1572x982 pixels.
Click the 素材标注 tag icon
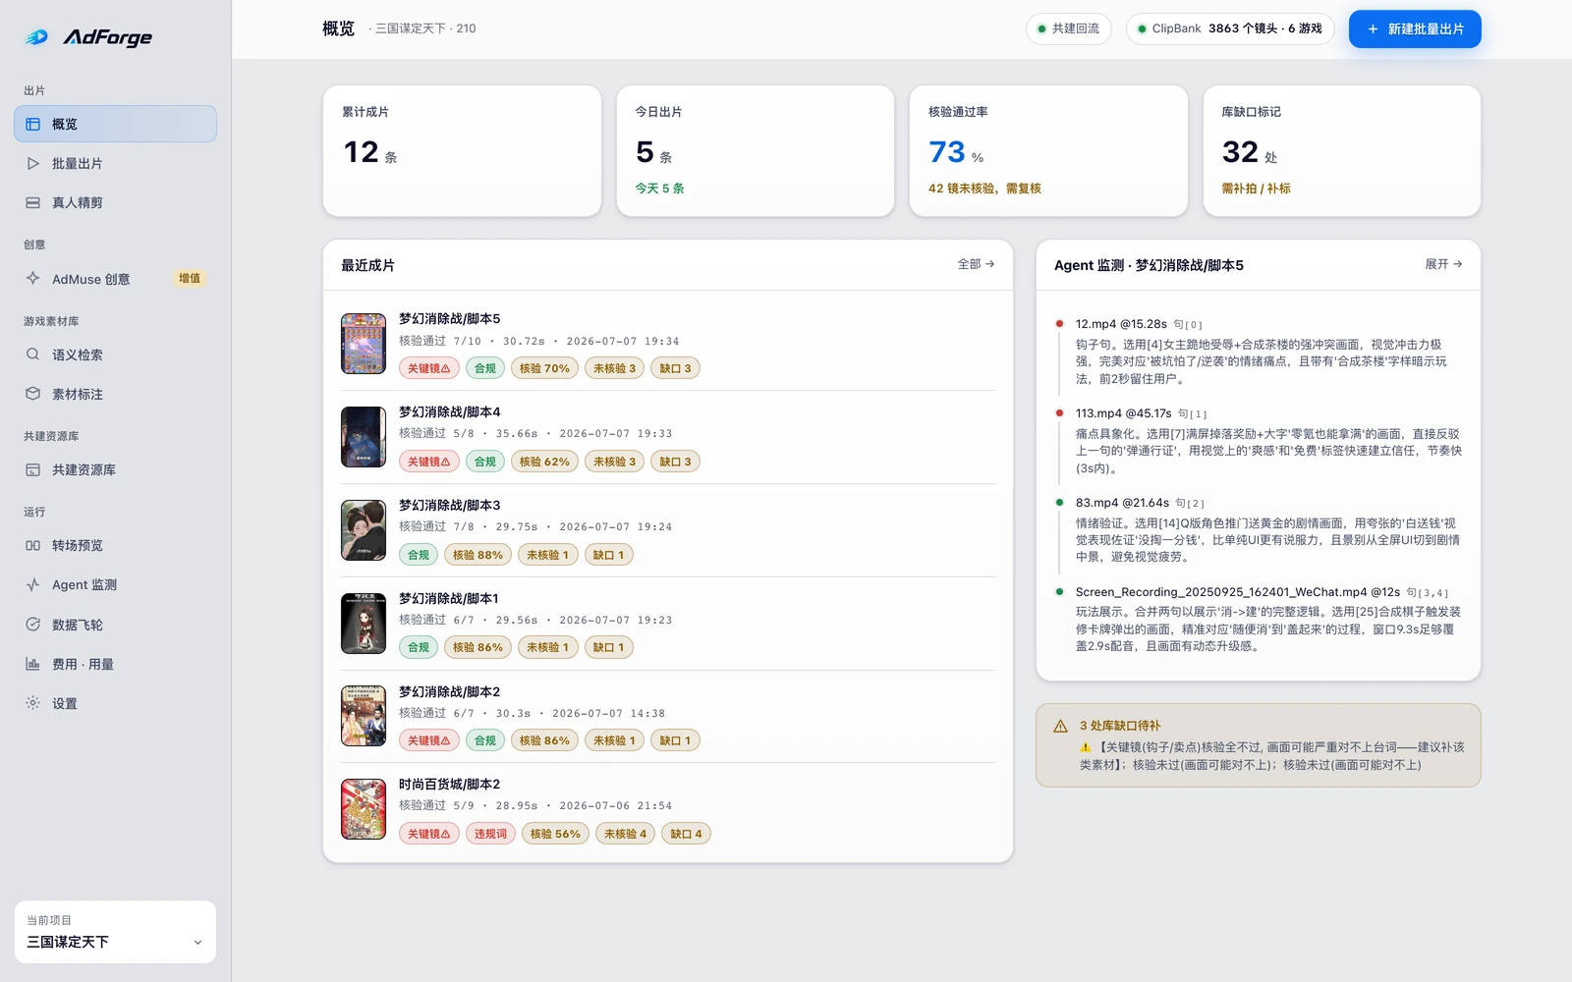(x=32, y=394)
